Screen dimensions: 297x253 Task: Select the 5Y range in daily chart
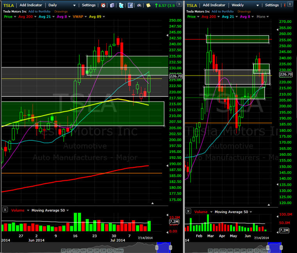[x=63, y=251]
